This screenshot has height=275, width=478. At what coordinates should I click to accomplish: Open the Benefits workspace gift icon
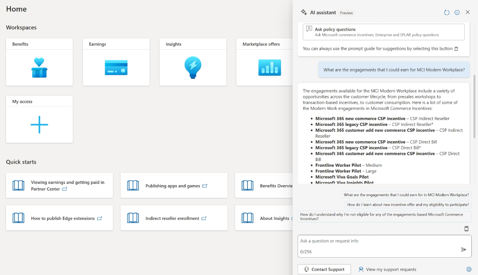pyautogui.click(x=39, y=67)
